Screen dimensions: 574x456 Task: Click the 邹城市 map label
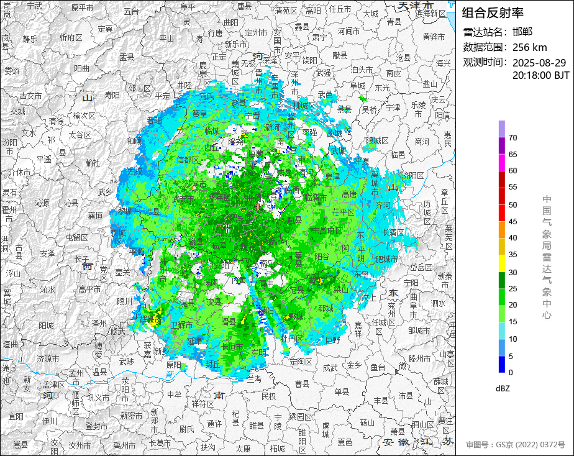point(419,331)
